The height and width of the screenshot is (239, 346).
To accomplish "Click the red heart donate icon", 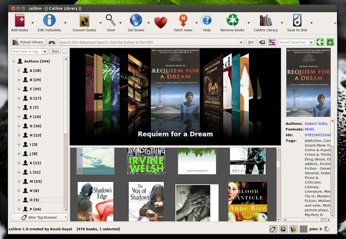I will (161, 22).
